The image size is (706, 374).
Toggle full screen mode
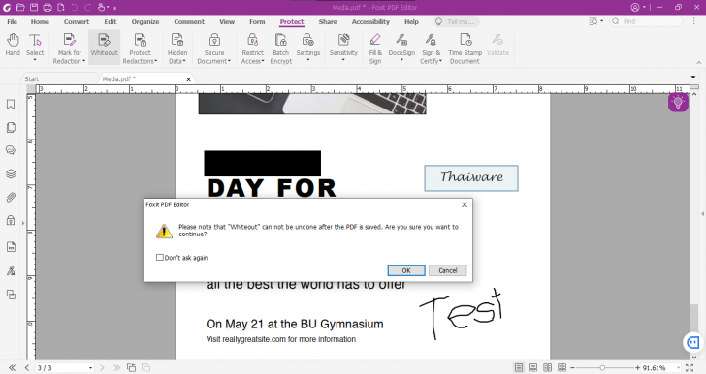click(690, 367)
